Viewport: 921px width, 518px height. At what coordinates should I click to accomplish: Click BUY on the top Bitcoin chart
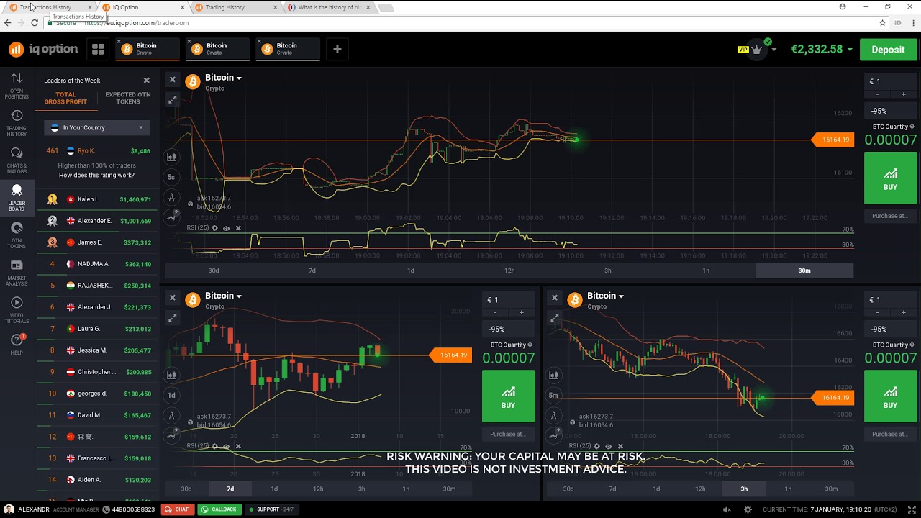click(x=890, y=178)
